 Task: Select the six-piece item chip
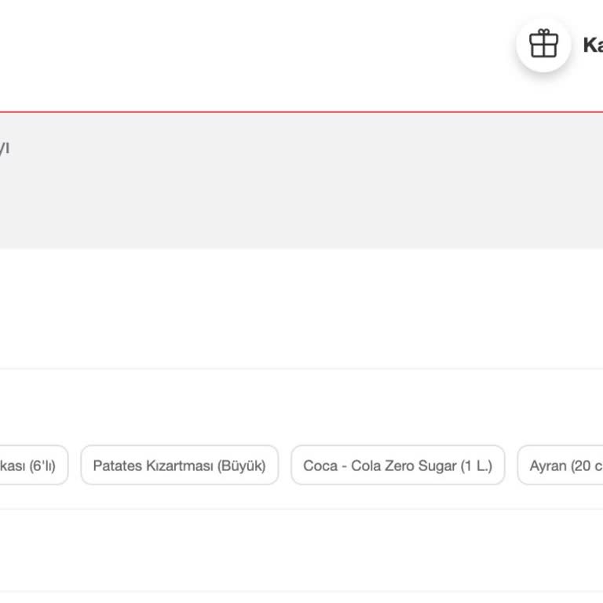pos(33,466)
